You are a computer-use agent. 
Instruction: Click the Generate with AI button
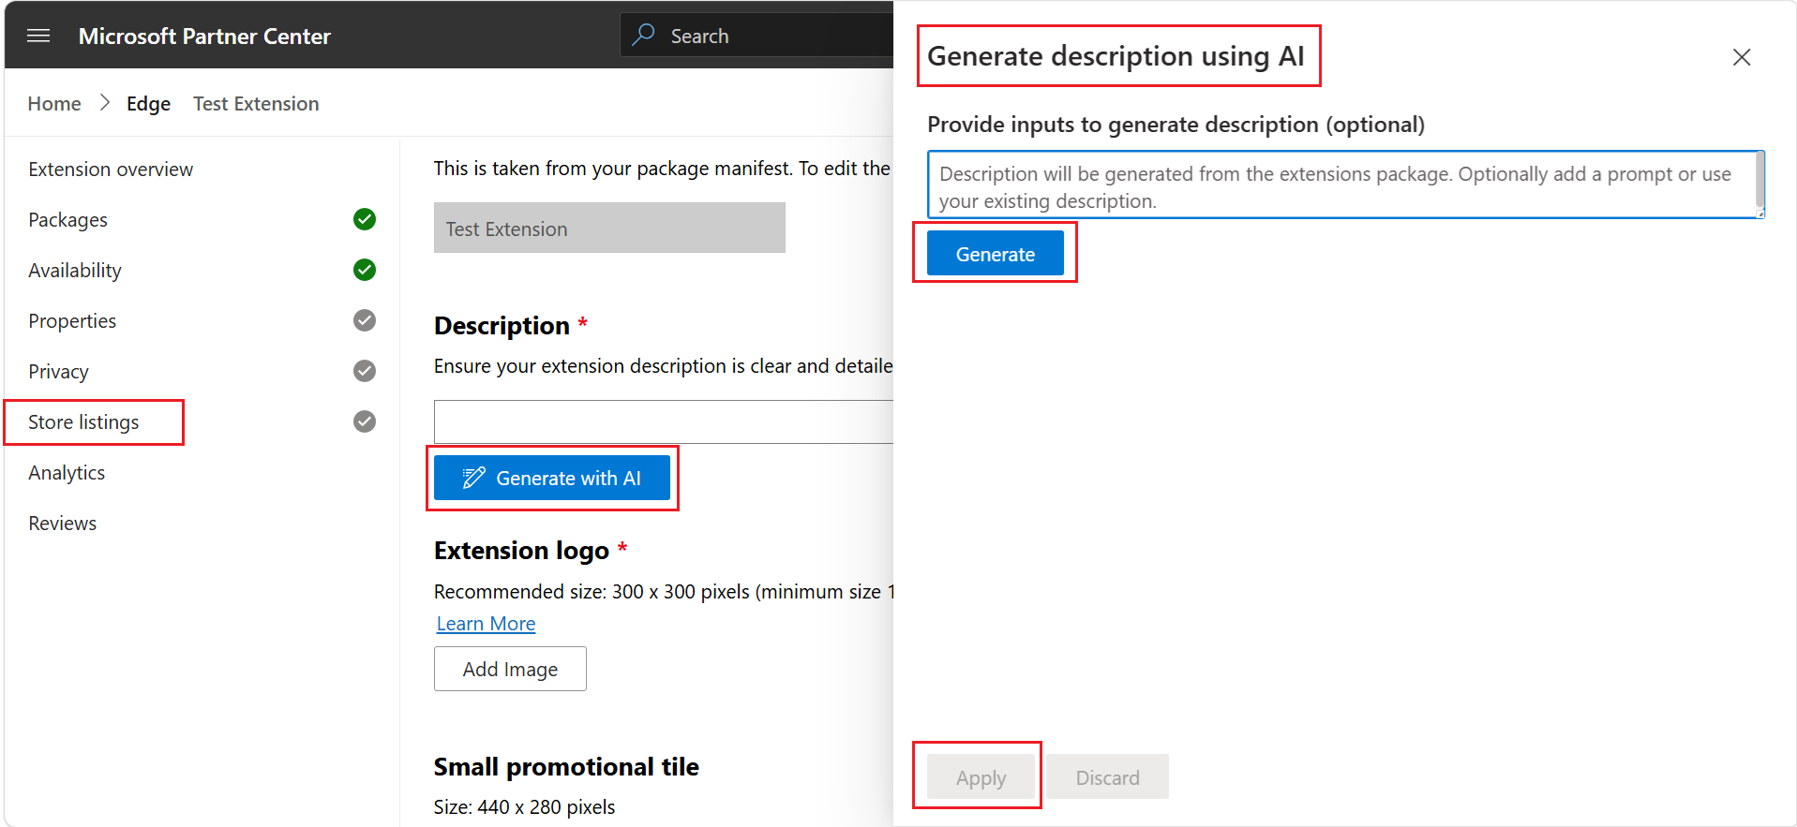click(552, 478)
